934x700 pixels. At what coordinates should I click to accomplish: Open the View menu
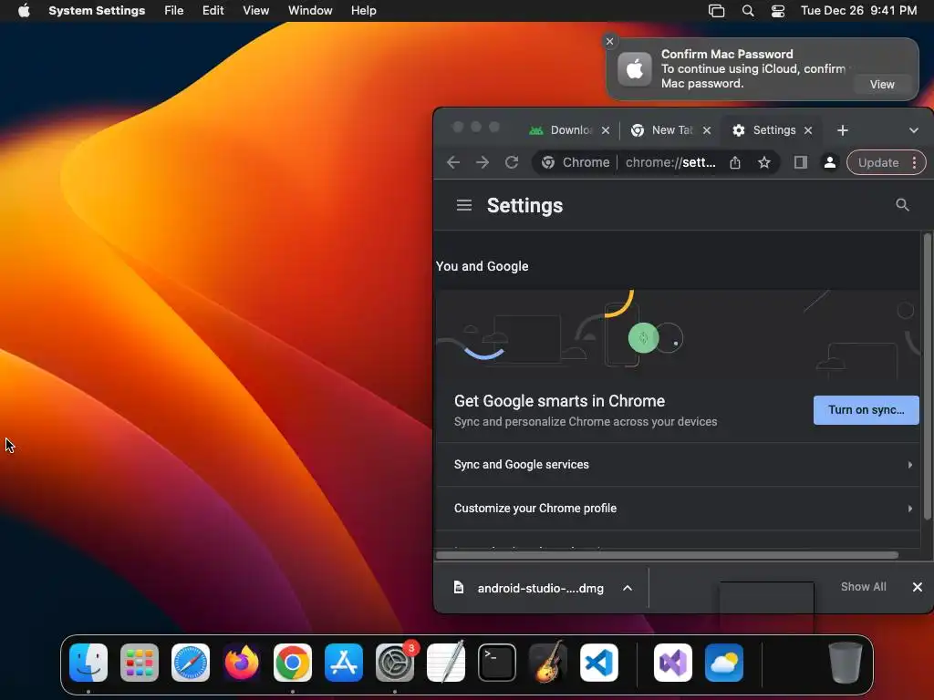tap(256, 11)
